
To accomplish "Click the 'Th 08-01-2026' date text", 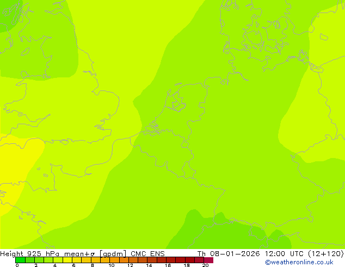I will (x=229, y=254).
